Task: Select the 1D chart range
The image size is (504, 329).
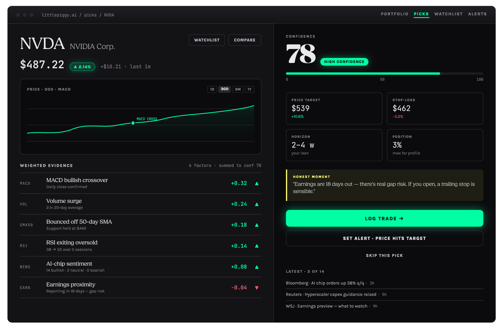Action: coord(212,89)
